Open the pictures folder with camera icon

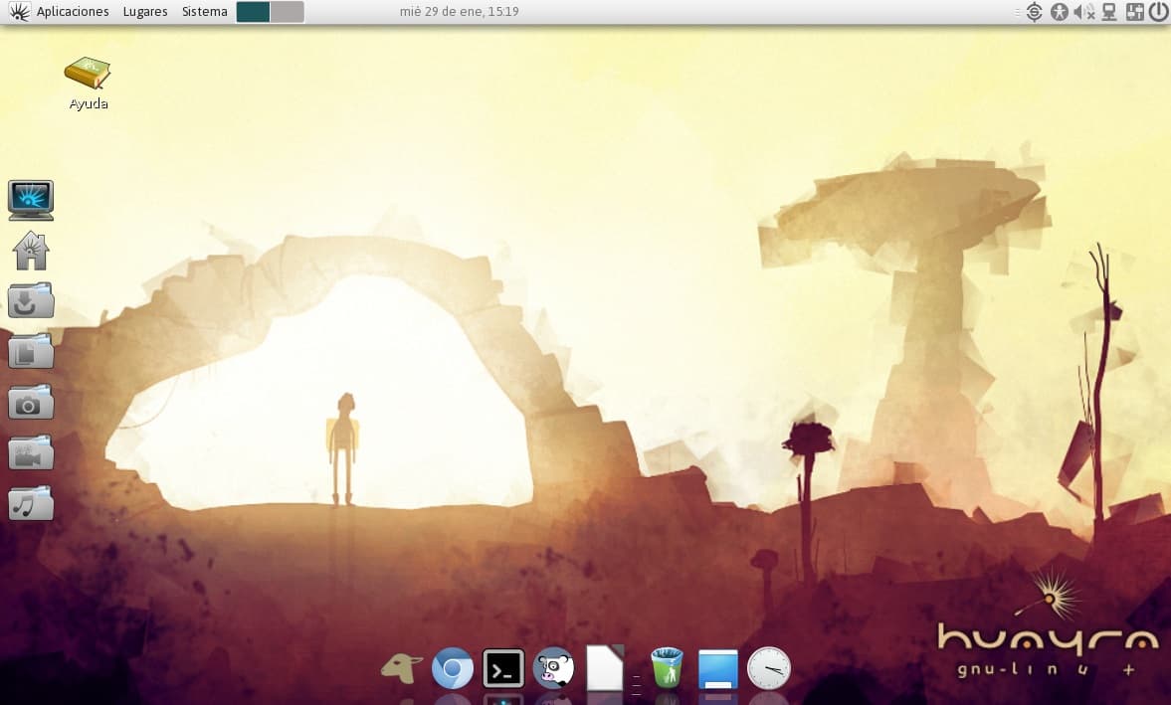click(x=31, y=403)
